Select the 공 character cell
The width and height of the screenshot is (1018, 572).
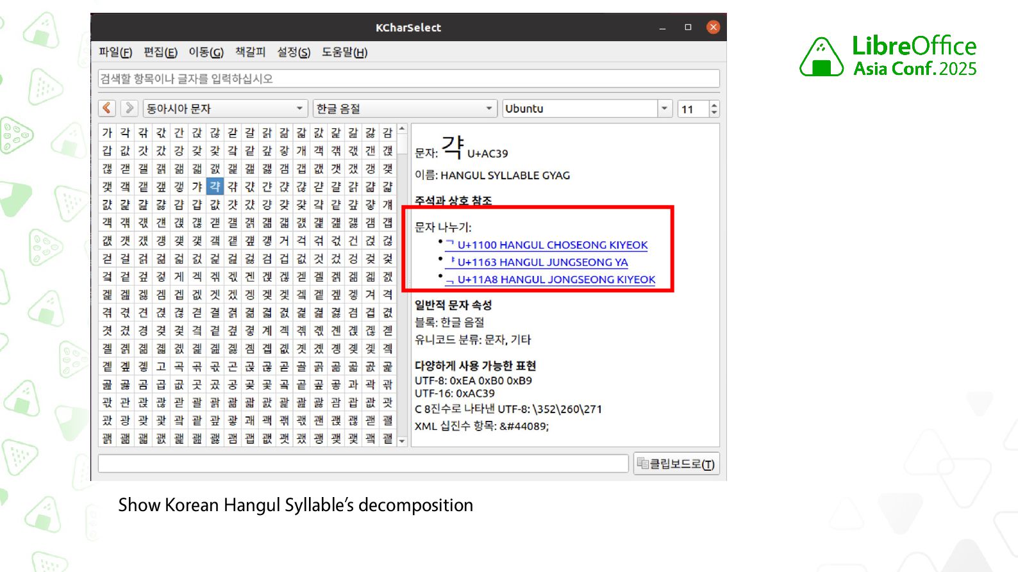233,384
